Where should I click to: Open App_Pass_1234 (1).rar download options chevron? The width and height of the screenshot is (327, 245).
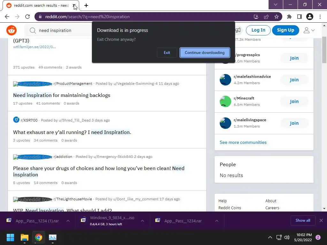pyautogui.click(x=68, y=221)
